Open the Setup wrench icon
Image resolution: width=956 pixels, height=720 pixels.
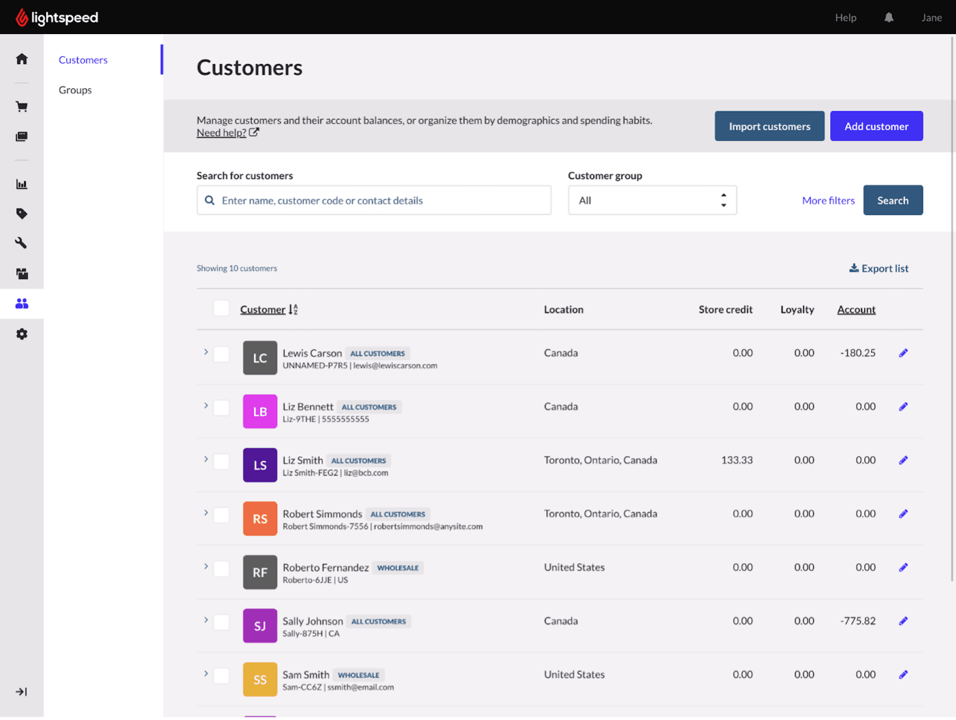pos(21,242)
